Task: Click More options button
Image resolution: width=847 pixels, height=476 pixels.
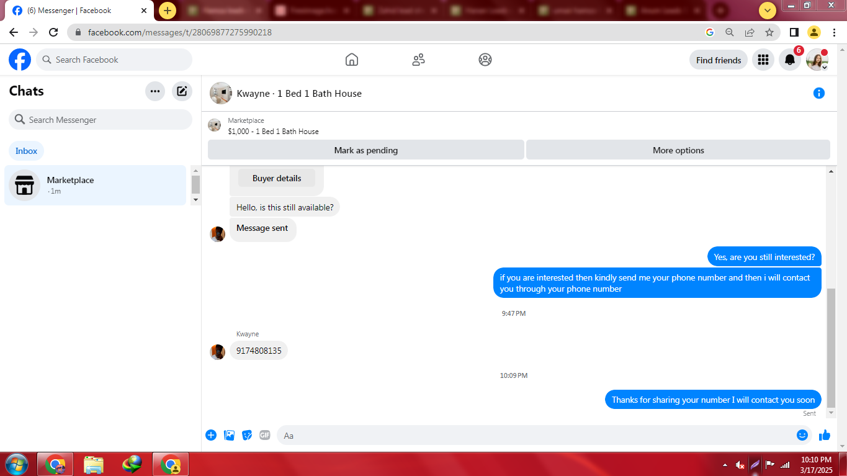Action: coord(678,150)
